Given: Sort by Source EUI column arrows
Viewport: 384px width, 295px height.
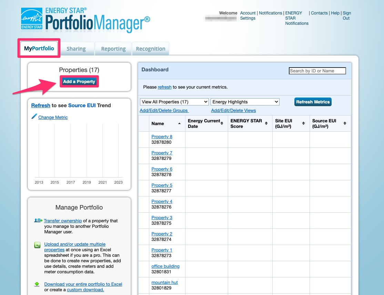Looking at the screenshot, I should (345, 123).
